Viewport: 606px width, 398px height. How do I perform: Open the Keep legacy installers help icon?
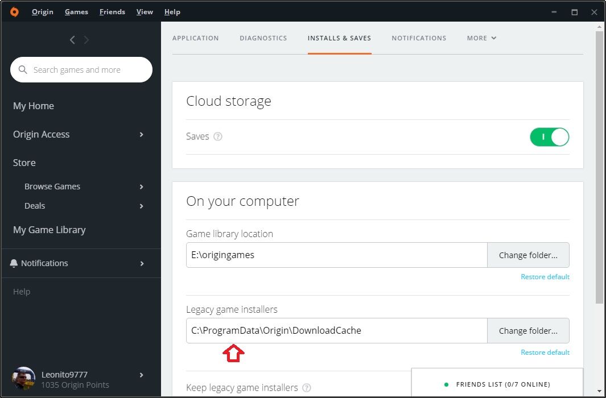point(307,388)
